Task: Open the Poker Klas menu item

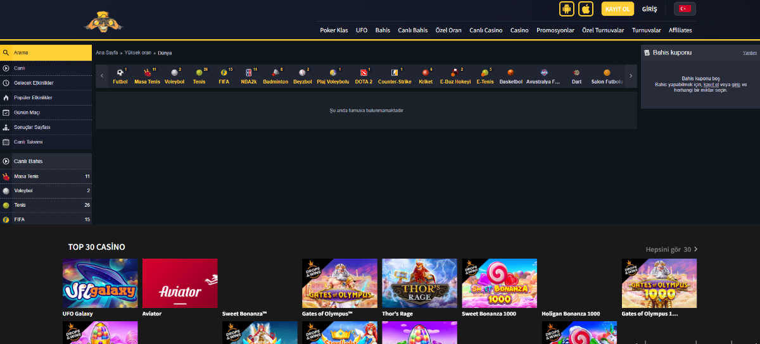Action: 334,30
